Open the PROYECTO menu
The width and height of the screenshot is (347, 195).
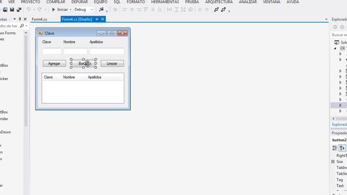click(30, 2)
